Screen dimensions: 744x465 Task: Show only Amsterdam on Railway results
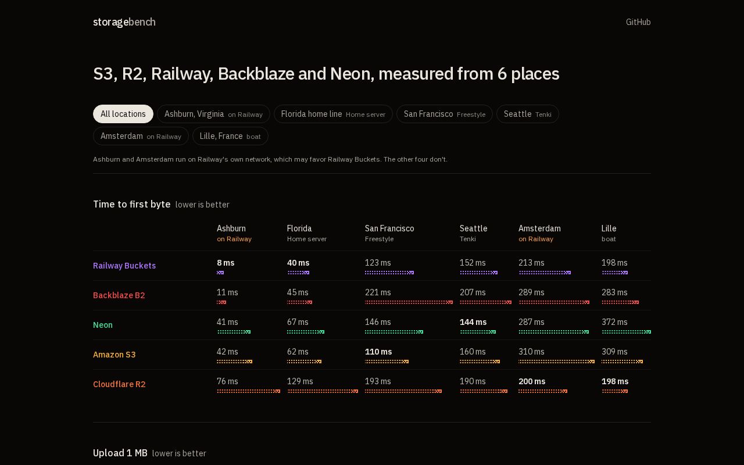pyautogui.click(x=141, y=136)
